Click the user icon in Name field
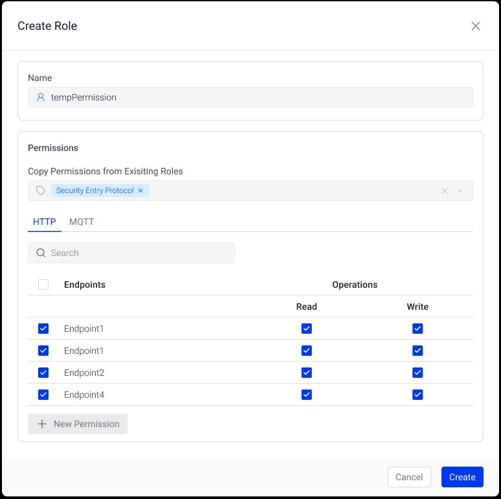The width and height of the screenshot is (501, 499). click(41, 97)
